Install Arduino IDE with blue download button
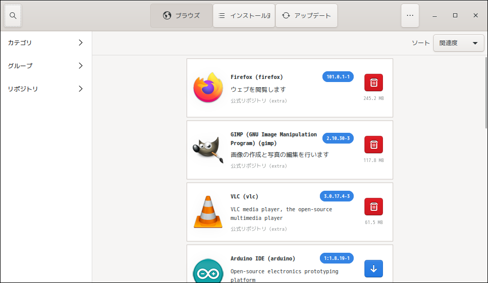 374,268
